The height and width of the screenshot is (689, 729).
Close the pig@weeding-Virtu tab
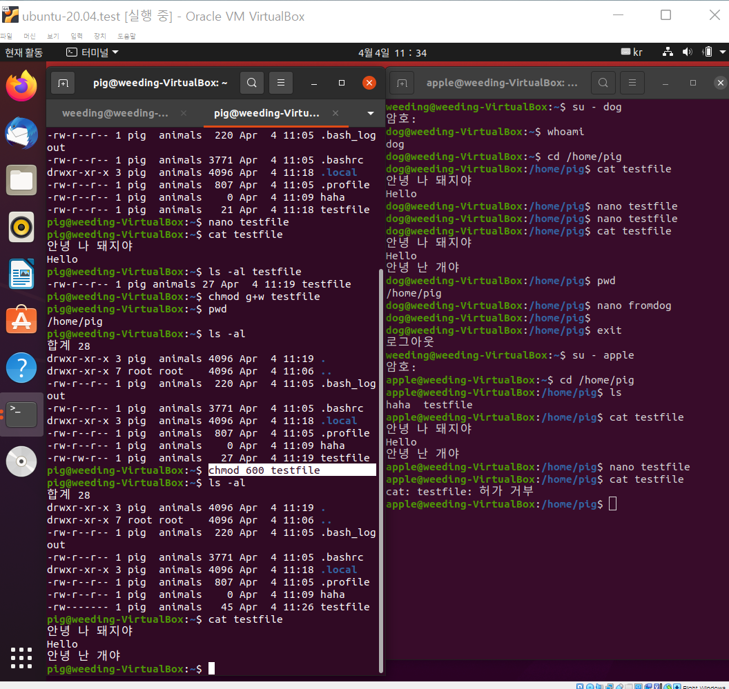(x=336, y=113)
